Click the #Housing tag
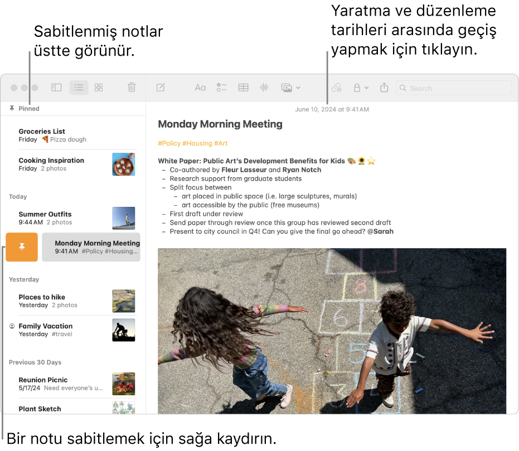The width and height of the screenshot is (519, 451). pos(197,143)
